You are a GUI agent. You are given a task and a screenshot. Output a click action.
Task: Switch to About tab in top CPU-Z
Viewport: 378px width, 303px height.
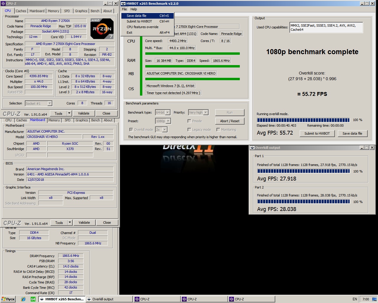107,11
